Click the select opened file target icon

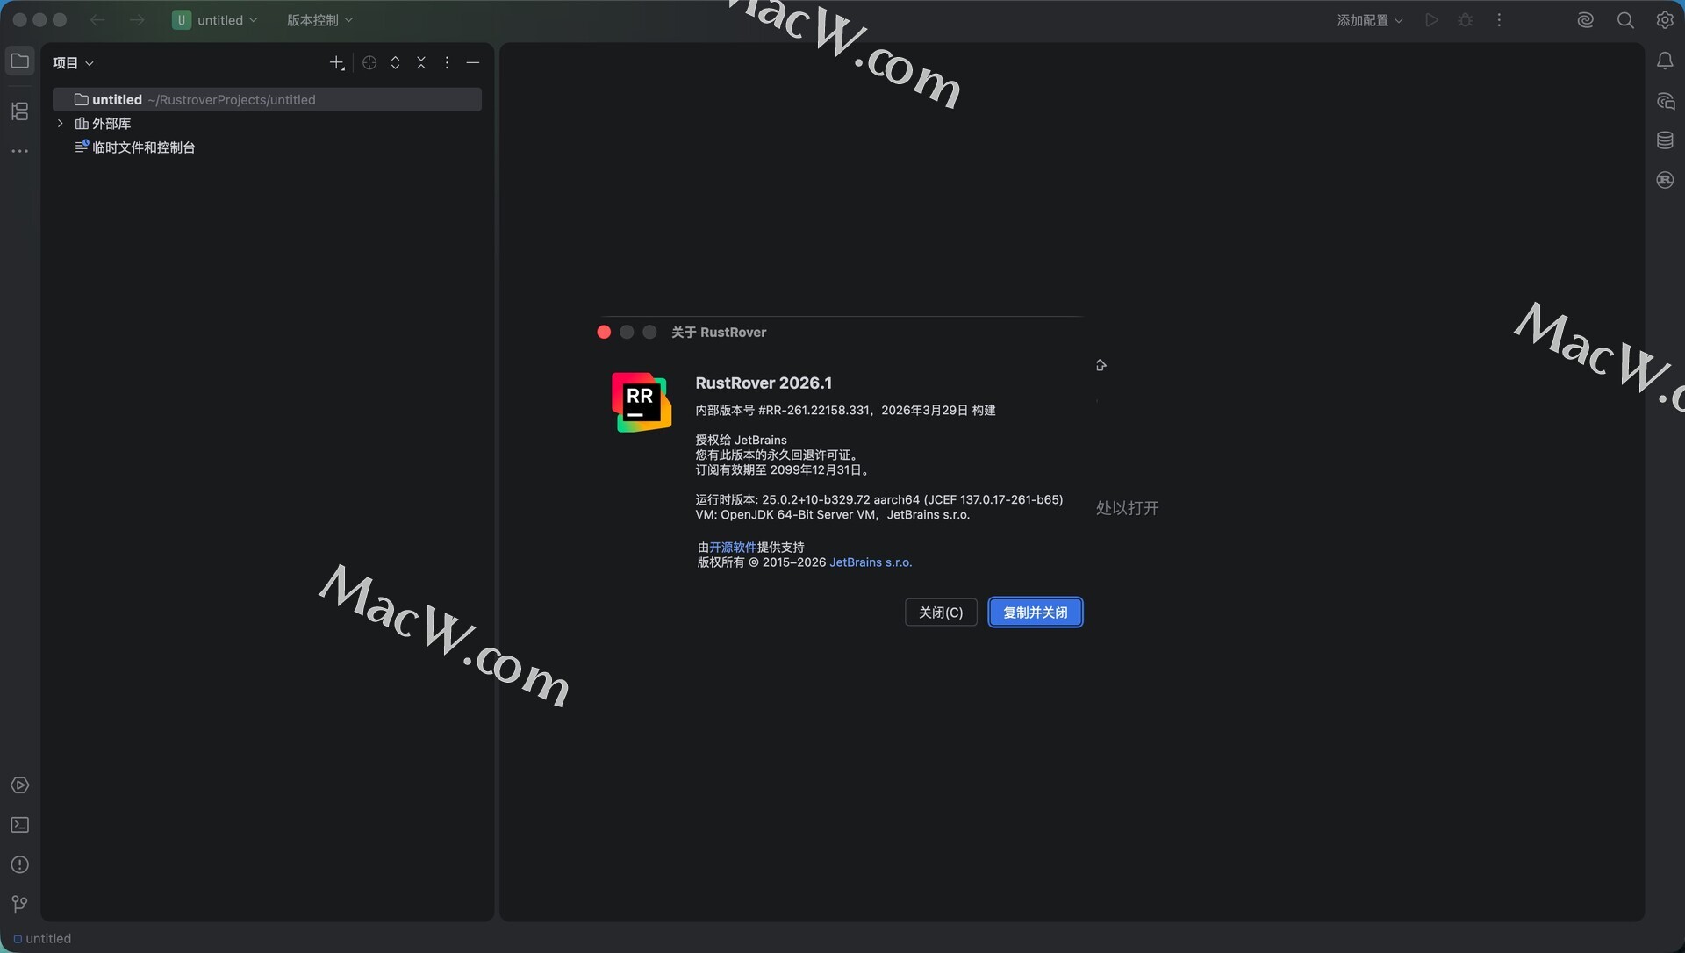point(369,63)
